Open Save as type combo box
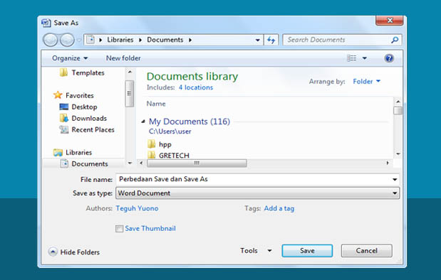This screenshot has height=280, width=441. click(257, 193)
